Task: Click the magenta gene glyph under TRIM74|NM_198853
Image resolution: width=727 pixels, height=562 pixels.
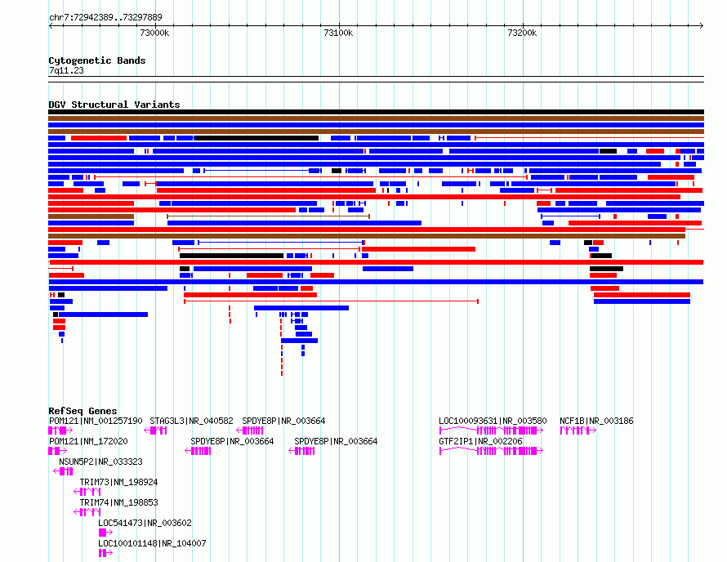Action: coord(87,512)
